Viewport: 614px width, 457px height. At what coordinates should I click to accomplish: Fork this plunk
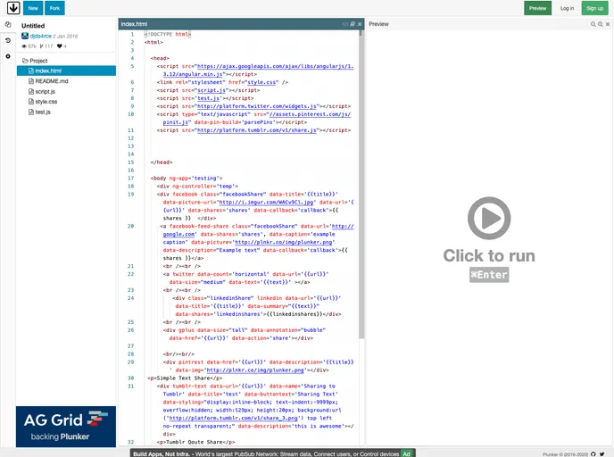pyautogui.click(x=54, y=8)
